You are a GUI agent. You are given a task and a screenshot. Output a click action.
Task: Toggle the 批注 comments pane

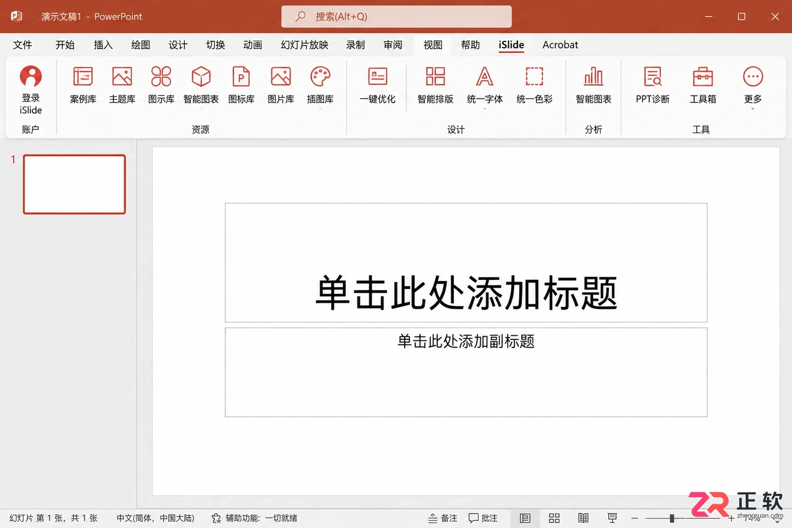(x=483, y=518)
